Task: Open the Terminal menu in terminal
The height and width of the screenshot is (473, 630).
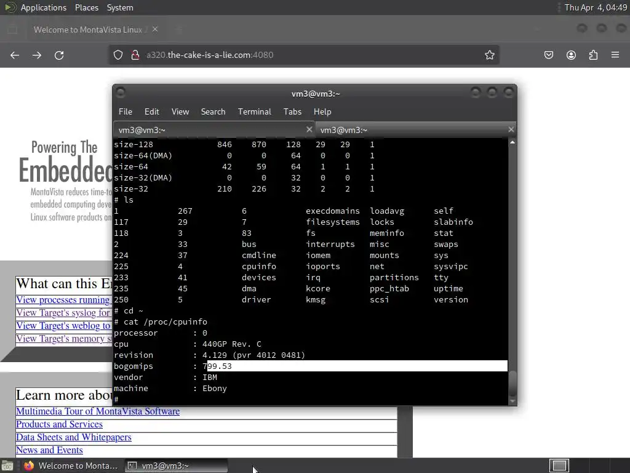Action: [254, 112]
